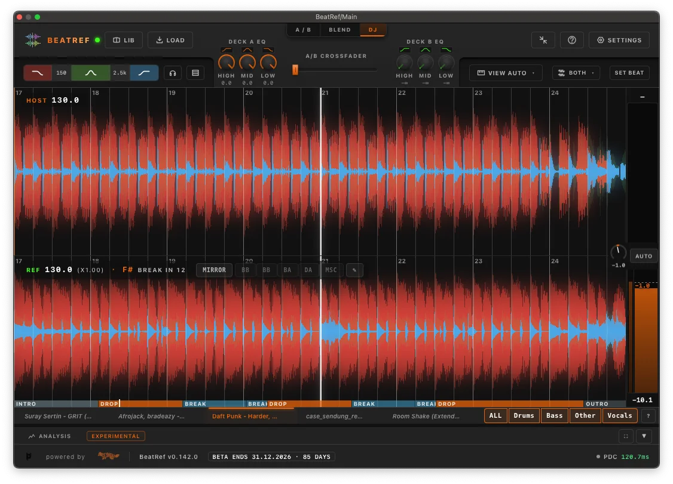Toggle the Vocals stem button
Viewport: 673px width, 484px height.
point(620,415)
